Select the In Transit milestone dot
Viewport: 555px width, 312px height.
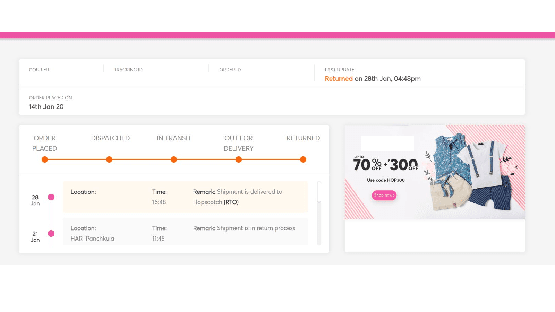click(174, 159)
